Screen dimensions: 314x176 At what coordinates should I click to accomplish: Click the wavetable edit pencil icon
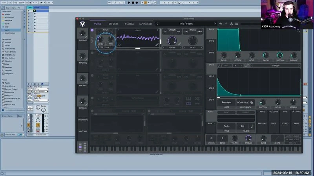tap(157, 45)
